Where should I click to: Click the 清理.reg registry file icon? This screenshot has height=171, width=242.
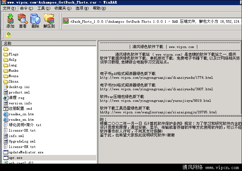point(5,98)
